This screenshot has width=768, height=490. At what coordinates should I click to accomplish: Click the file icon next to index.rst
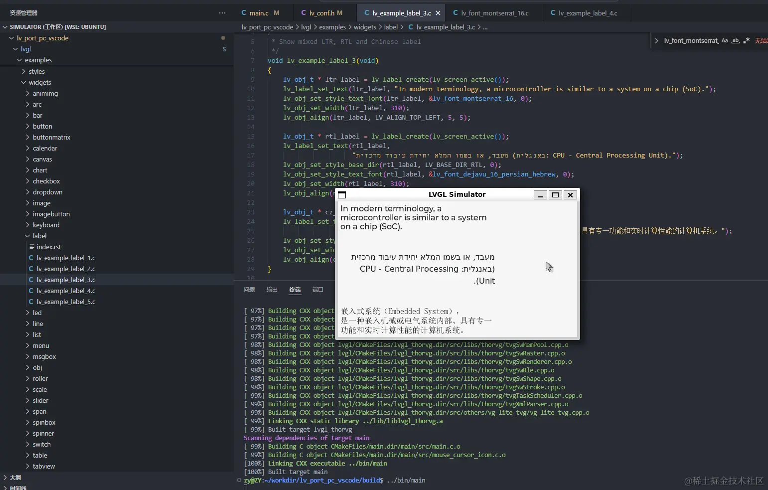pos(31,247)
